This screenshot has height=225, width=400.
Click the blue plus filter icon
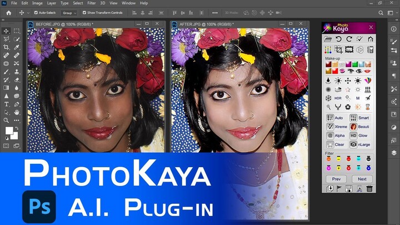(369, 168)
